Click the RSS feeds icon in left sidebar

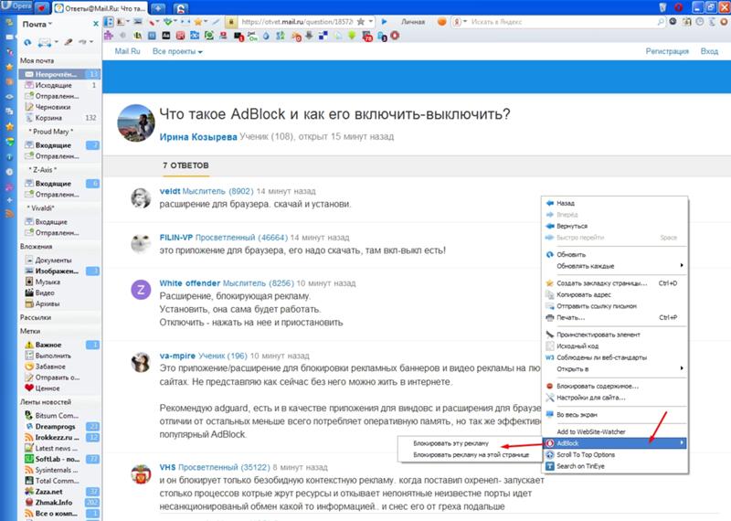(x=9, y=214)
